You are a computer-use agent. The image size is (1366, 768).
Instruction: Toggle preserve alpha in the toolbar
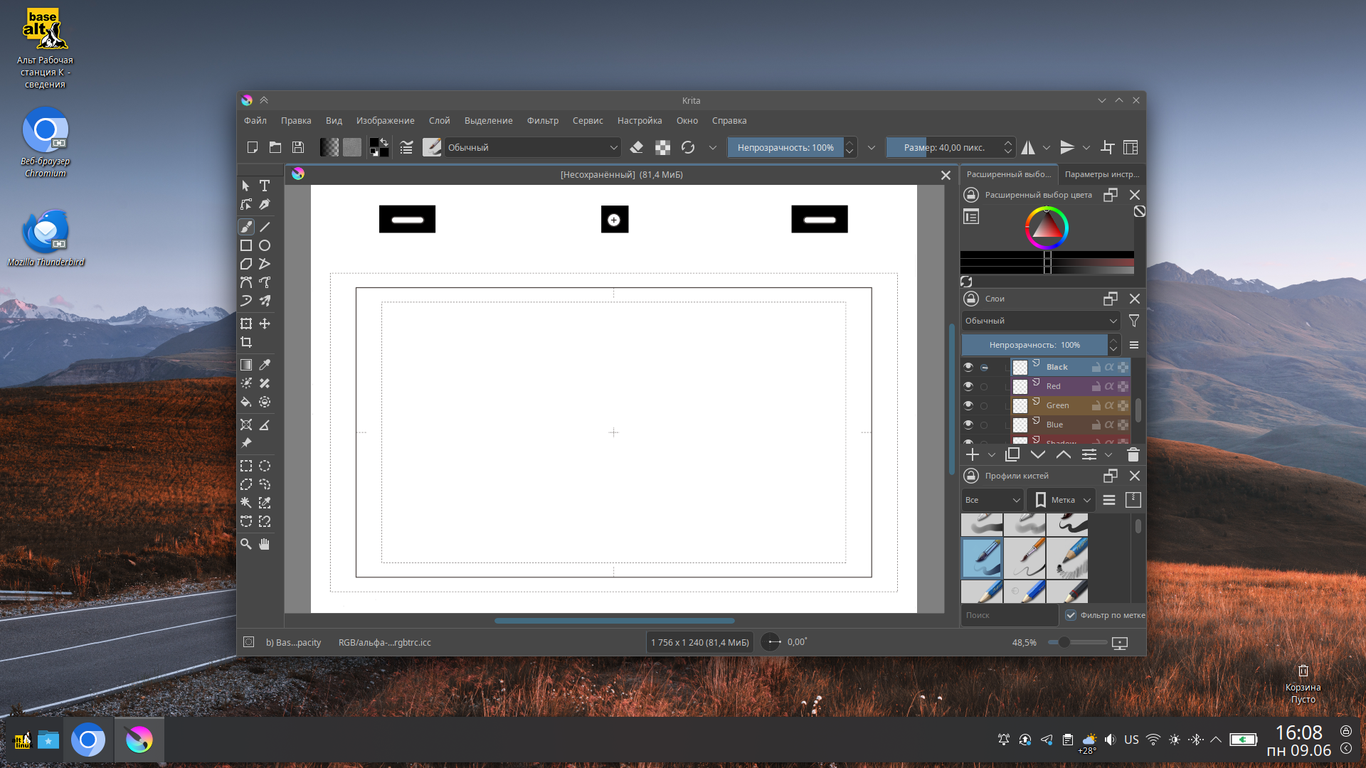(x=662, y=147)
